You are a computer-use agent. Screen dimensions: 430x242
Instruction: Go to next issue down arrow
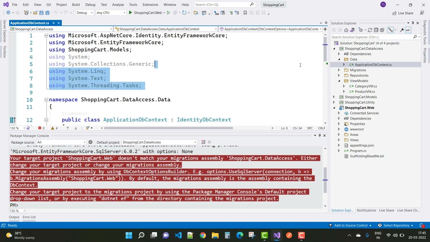click(x=76, y=128)
